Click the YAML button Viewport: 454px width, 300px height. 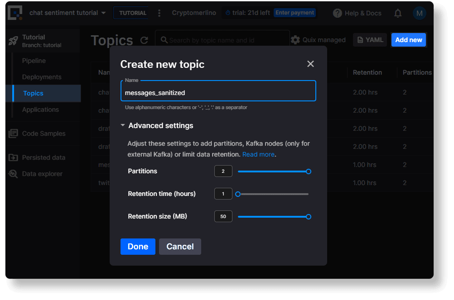370,40
